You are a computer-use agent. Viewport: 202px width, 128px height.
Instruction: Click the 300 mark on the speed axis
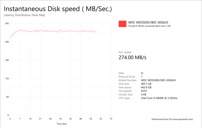(x=7, y=23)
